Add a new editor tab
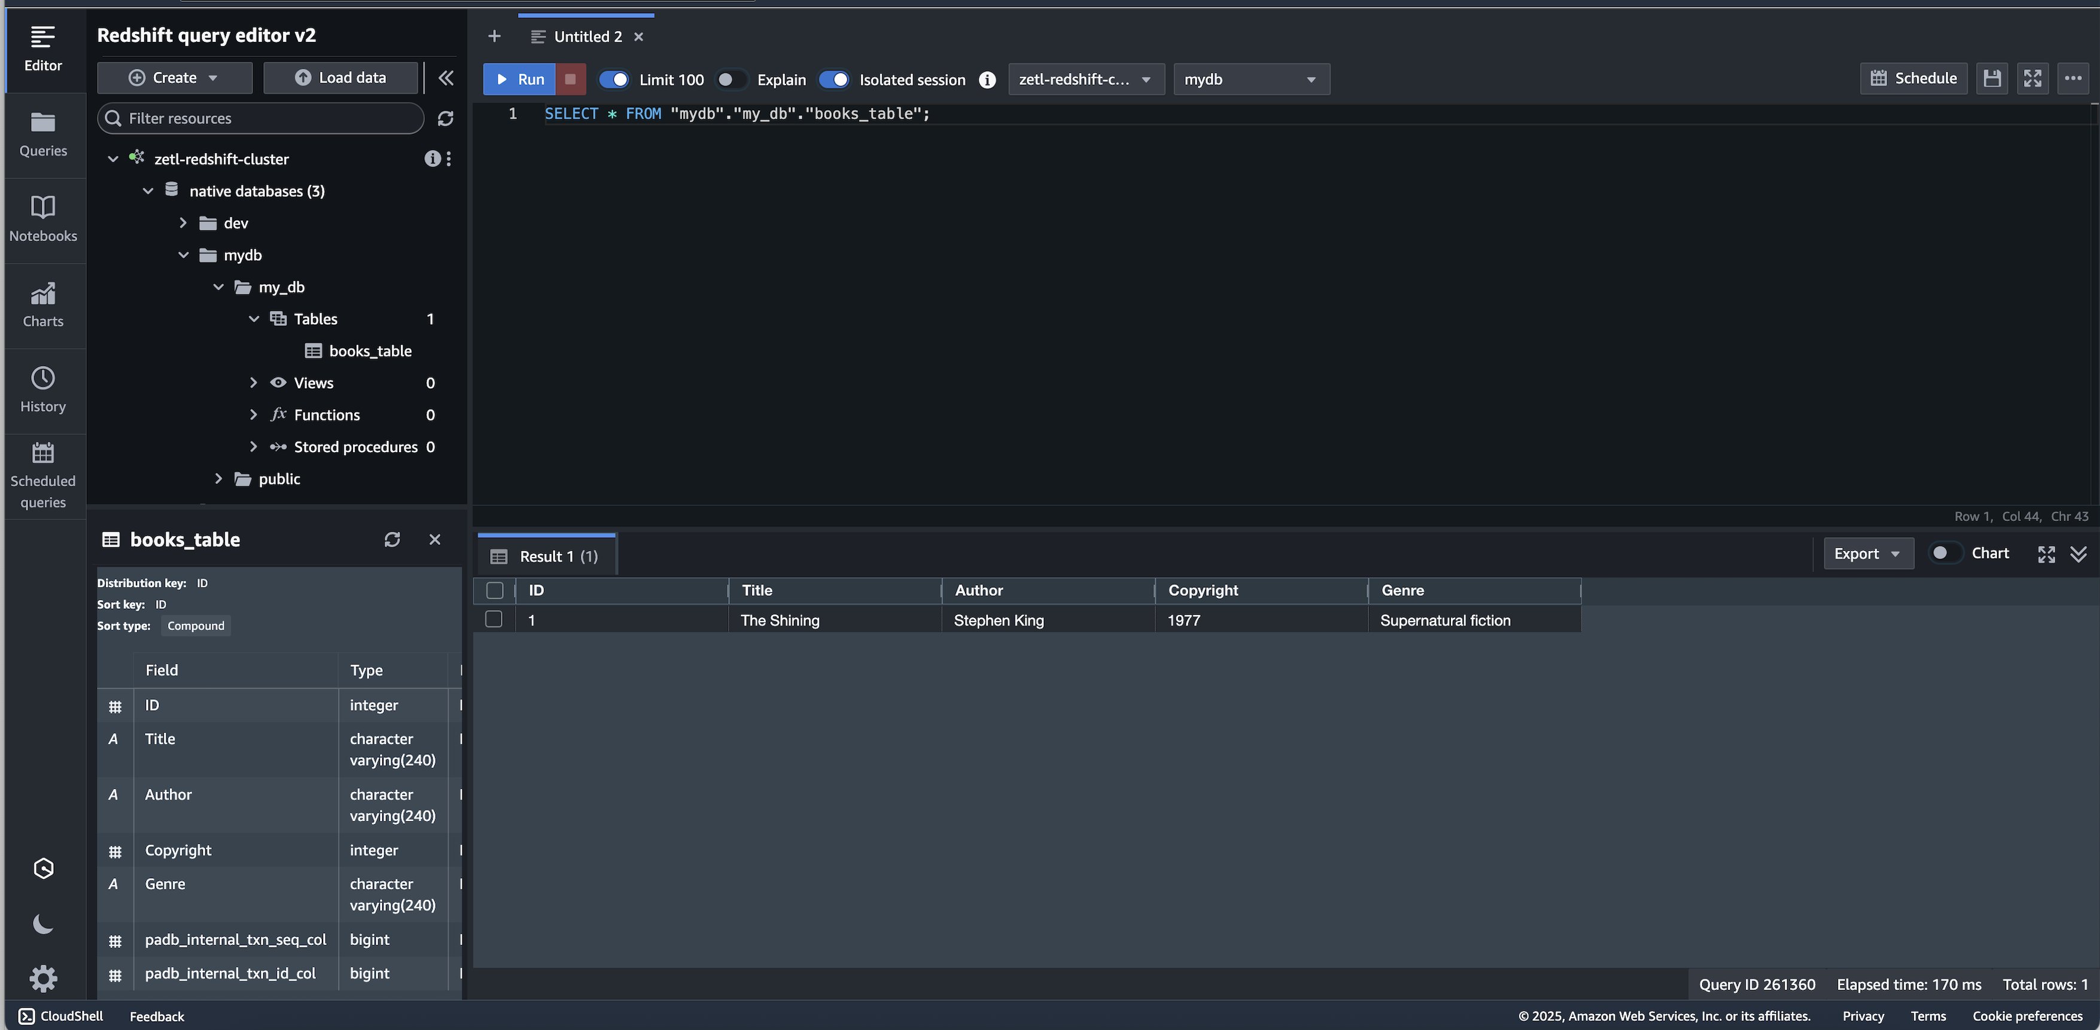Image resolution: width=2100 pixels, height=1030 pixels. click(494, 36)
